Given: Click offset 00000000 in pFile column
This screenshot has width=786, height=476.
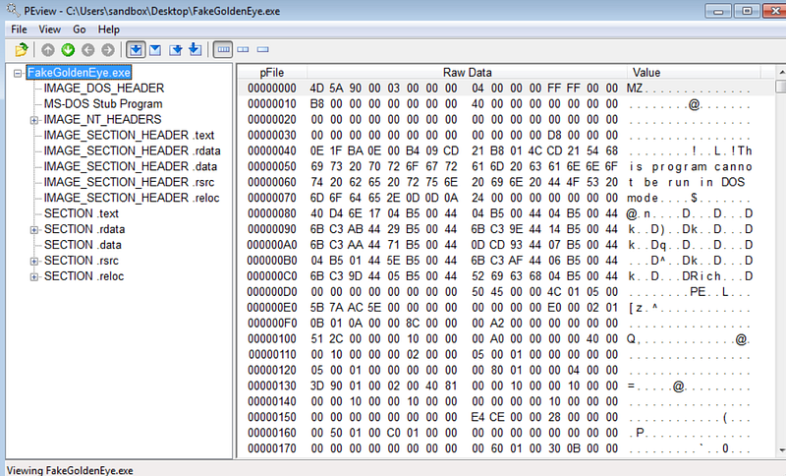Looking at the screenshot, I should tap(272, 89).
